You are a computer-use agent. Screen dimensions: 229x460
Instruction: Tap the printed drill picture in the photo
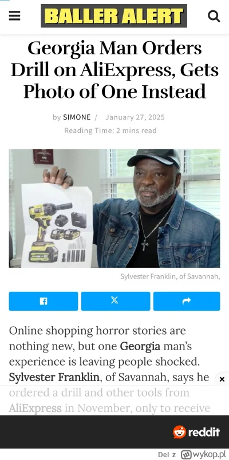click(57, 225)
